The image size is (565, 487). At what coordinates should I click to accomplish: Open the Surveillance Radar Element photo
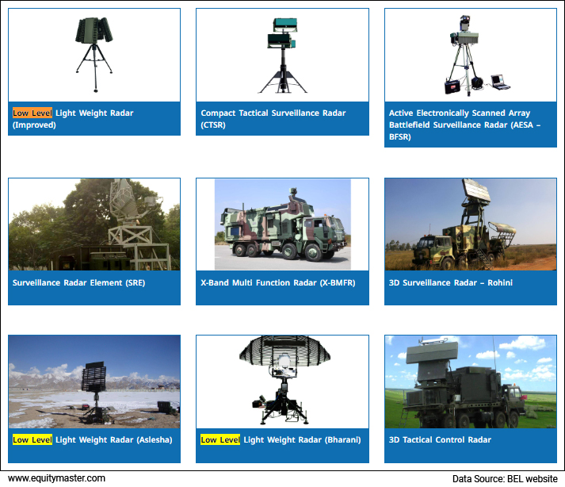94,224
